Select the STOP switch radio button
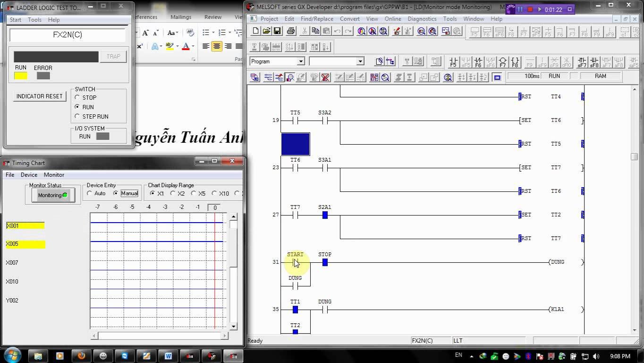This screenshot has width=644, height=363. click(x=77, y=97)
